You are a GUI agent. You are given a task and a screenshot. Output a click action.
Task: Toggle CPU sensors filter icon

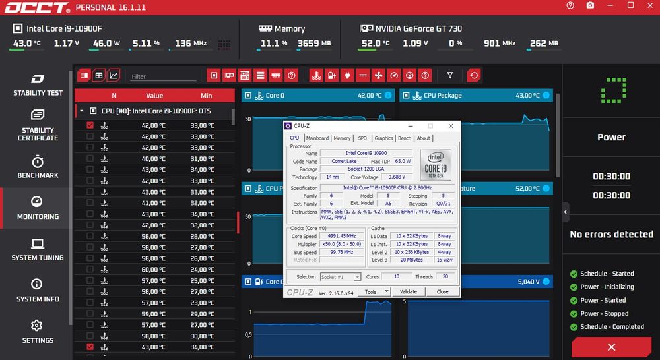pos(214,76)
